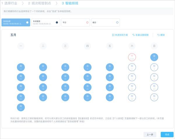This screenshot has height=139, width=175.
Task: Select the 六 Saturday column header
Action: 132,46
